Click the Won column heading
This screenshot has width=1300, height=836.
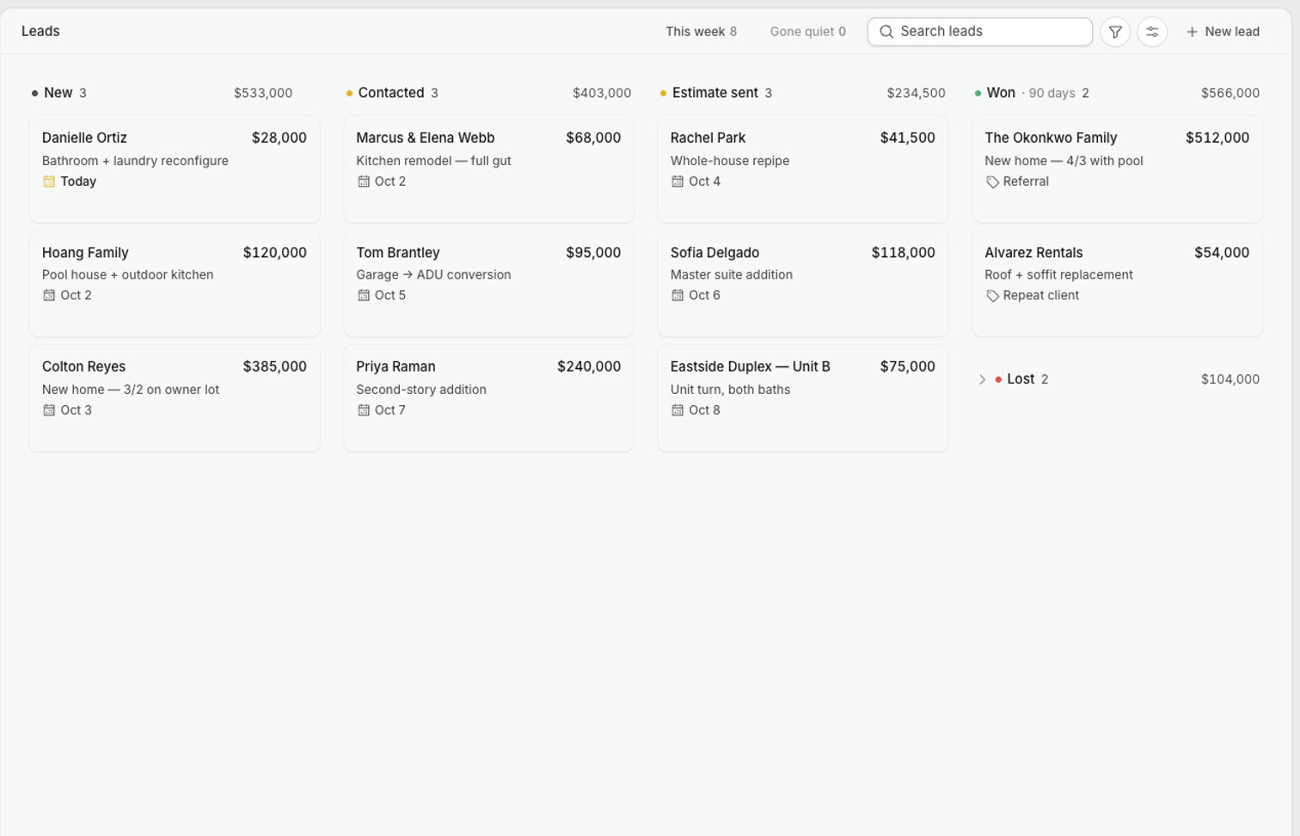[1001, 93]
